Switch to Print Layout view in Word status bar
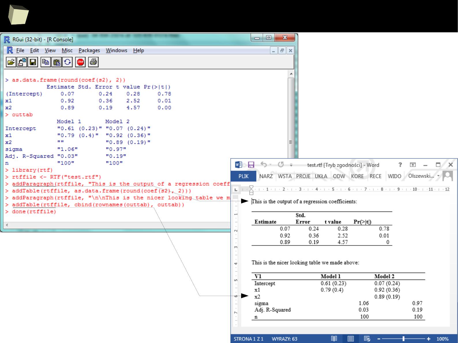The width and height of the screenshot is (458, 343). point(351,339)
